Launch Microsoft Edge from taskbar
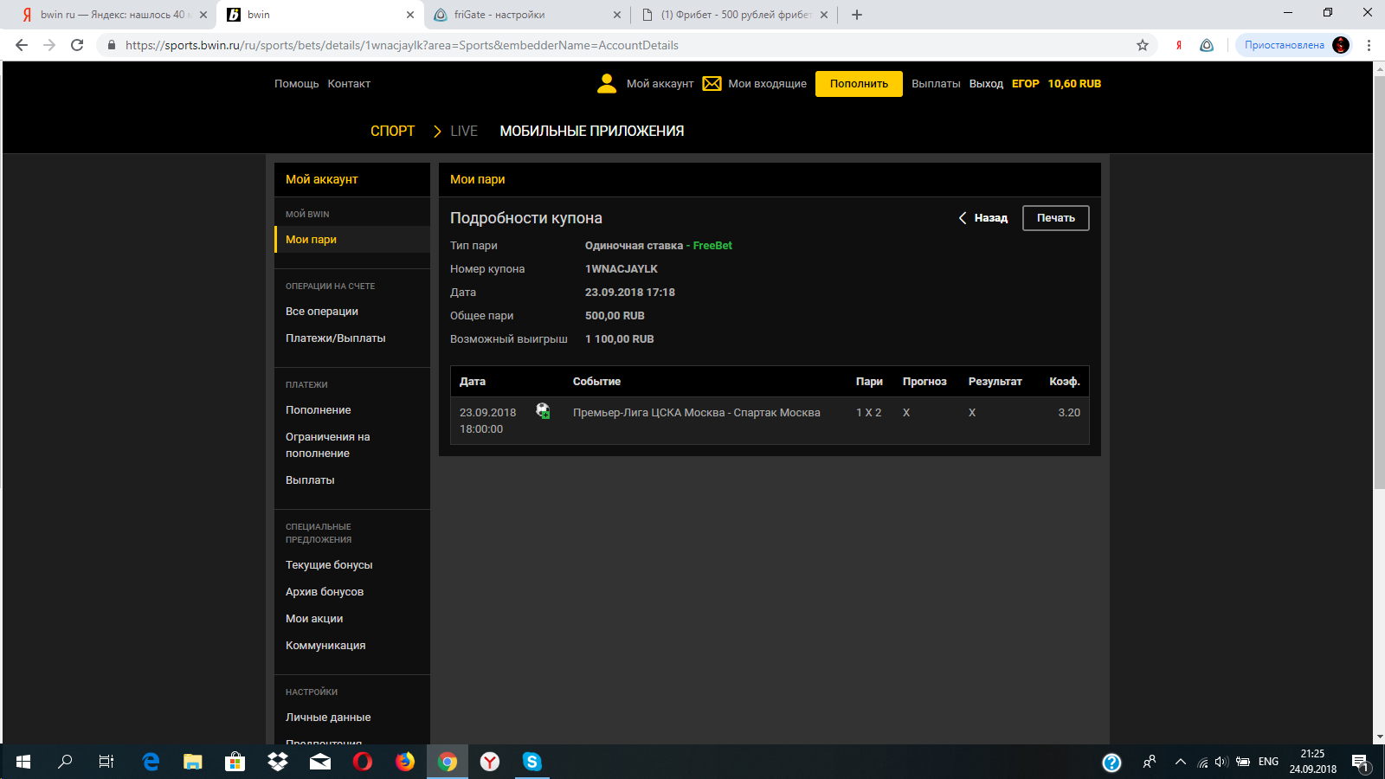 click(x=151, y=762)
